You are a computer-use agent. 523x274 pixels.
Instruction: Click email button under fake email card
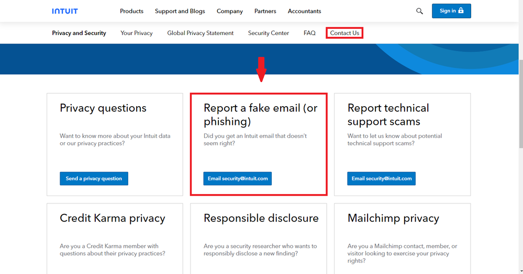click(x=238, y=178)
